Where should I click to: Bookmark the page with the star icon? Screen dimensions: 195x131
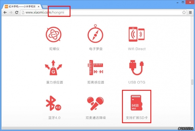coord(184,12)
